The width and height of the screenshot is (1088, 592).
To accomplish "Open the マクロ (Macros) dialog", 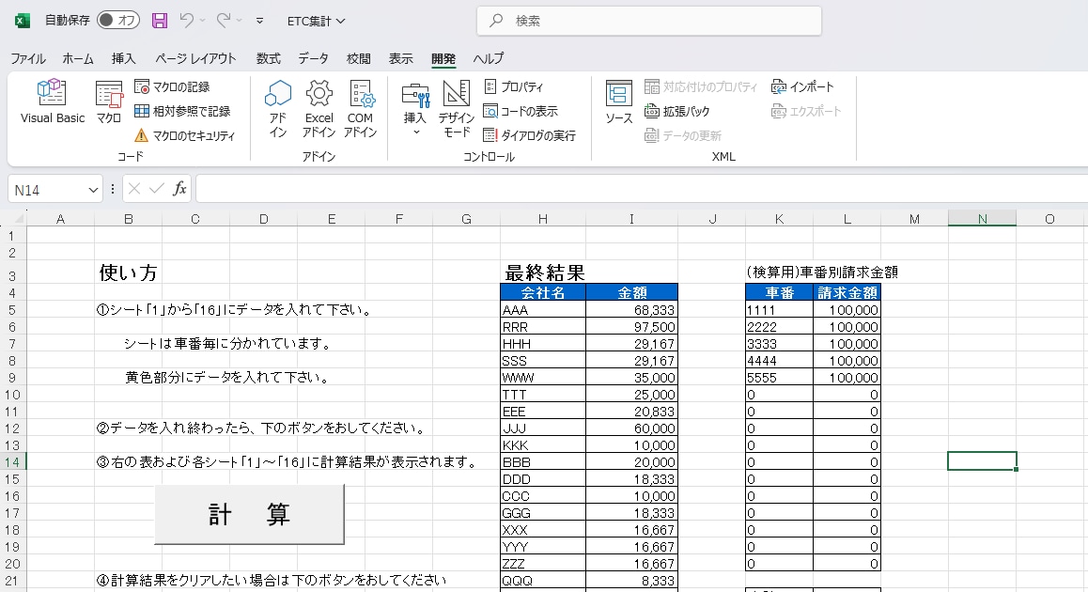I will pyautogui.click(x=109, y=101).
